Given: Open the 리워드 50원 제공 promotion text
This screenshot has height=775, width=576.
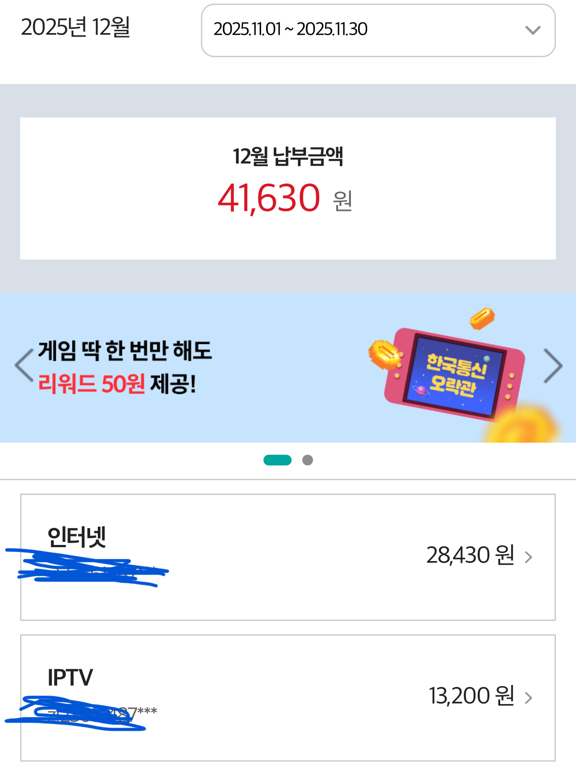Looking at the screenshot, I should [x=117, y=383].
